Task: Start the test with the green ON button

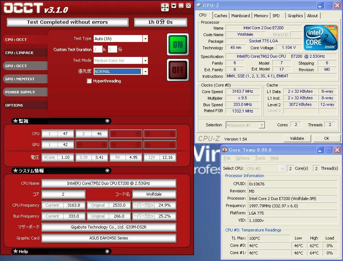Action: [178, 45]
